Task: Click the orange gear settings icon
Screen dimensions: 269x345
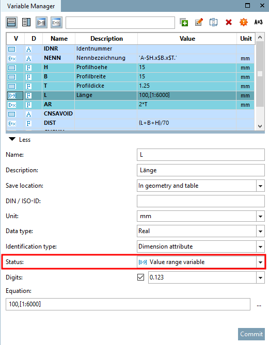Action: pos(244,22)
